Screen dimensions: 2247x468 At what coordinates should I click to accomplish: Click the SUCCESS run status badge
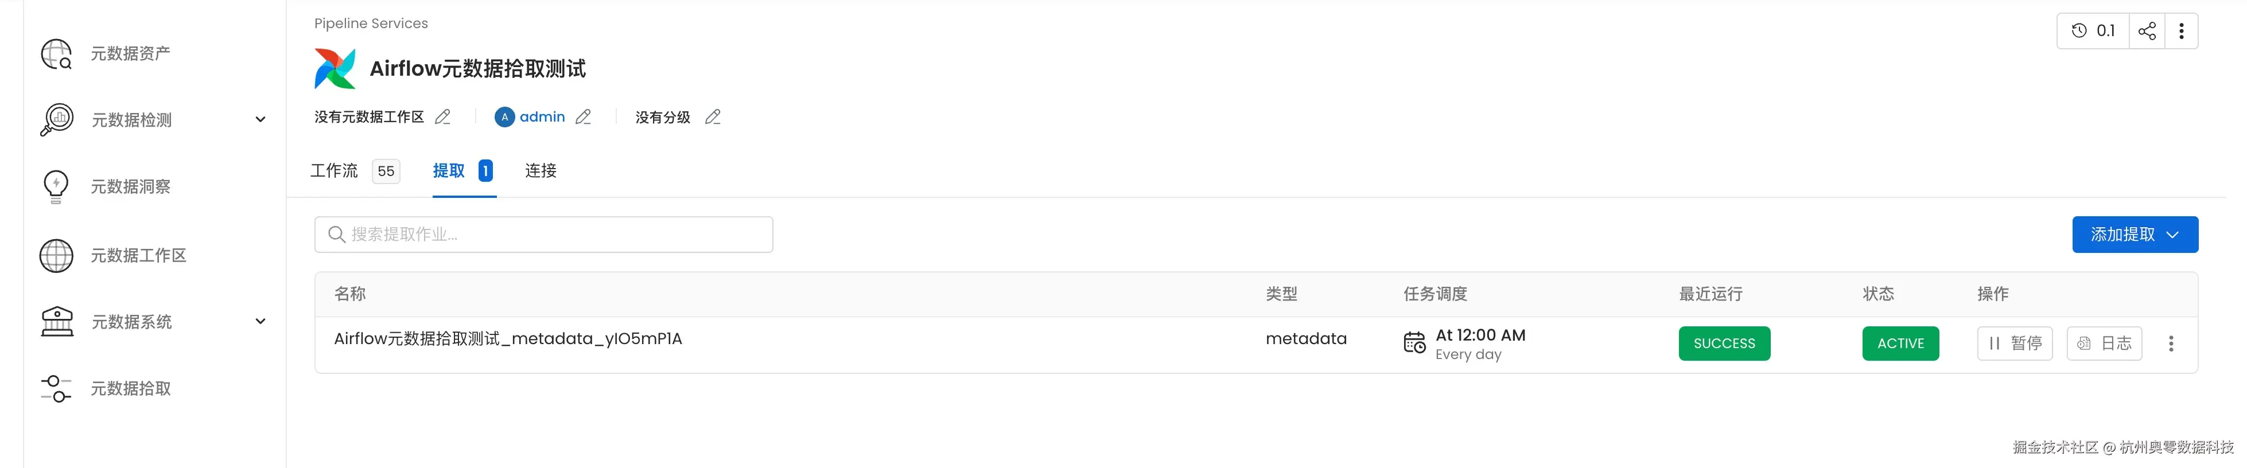pos(1724,342)
